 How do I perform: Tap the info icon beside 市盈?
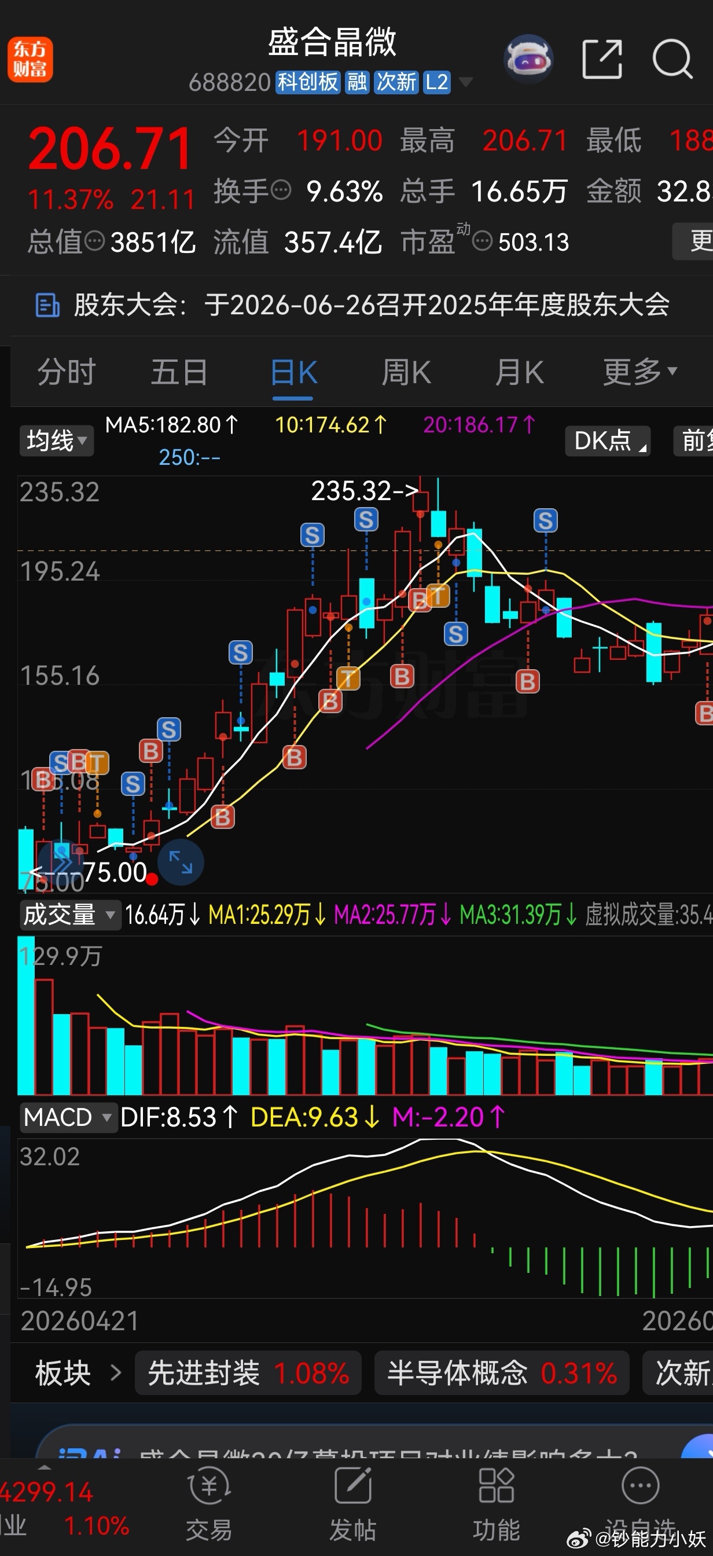click(482, 241)
